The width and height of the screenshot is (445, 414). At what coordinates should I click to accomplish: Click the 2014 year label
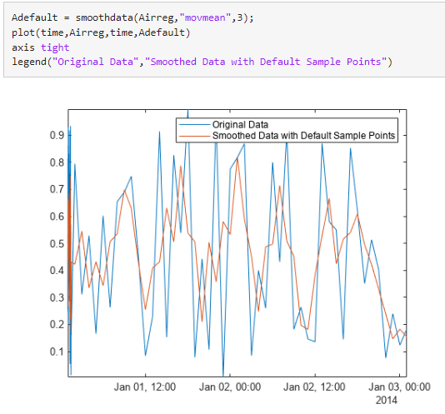tap(387, 401)
